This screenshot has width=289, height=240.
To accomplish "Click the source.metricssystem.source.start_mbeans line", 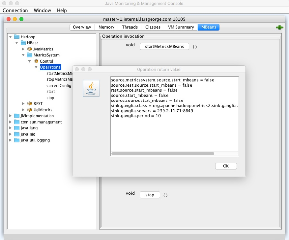I will coord(162,80).
